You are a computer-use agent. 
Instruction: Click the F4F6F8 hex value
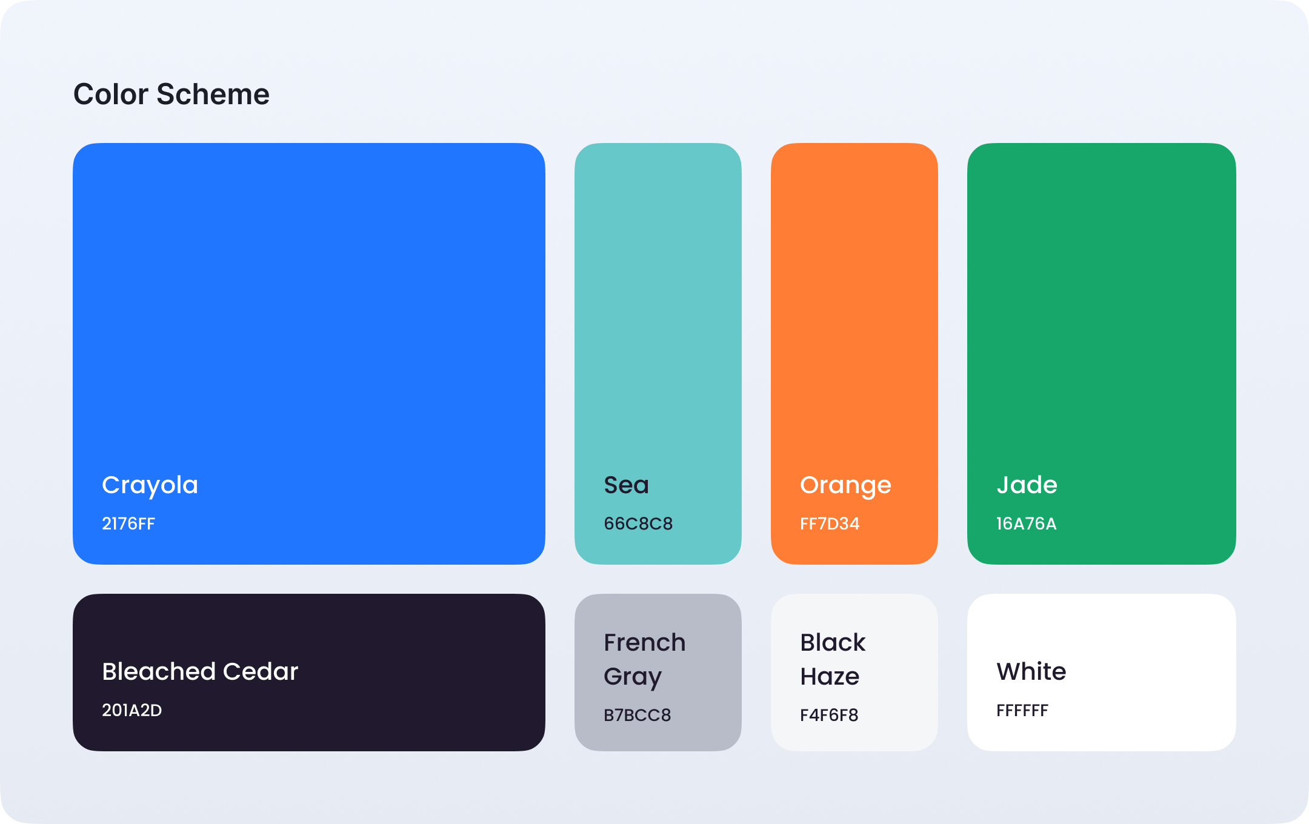829,715
